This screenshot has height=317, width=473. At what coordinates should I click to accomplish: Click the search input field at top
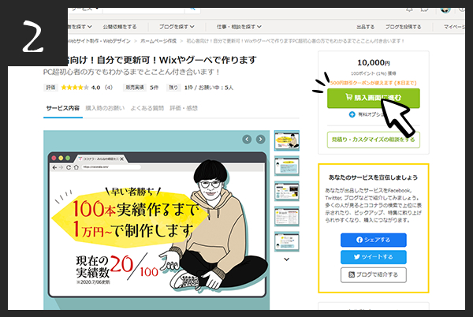pyautogui.click(x=143, y=10)
